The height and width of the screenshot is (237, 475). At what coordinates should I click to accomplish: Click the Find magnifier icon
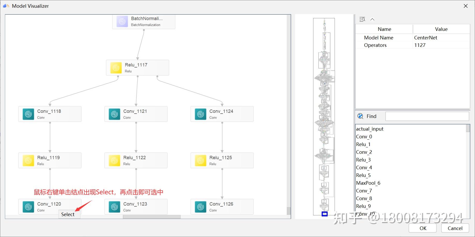point(360,116)
